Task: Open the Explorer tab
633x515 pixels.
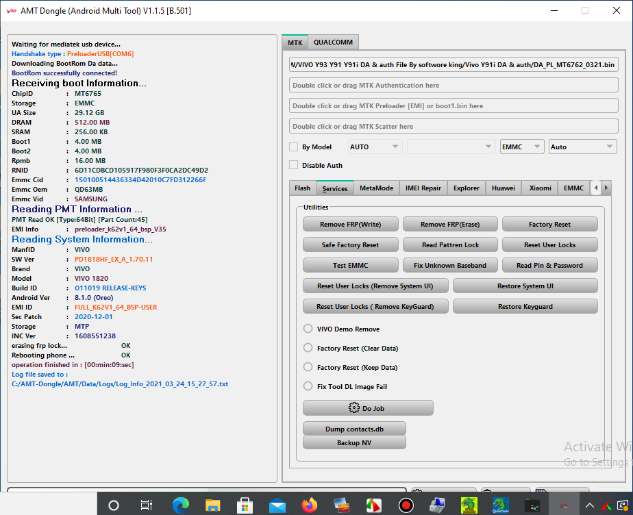Action: click(x=467, y=188)
